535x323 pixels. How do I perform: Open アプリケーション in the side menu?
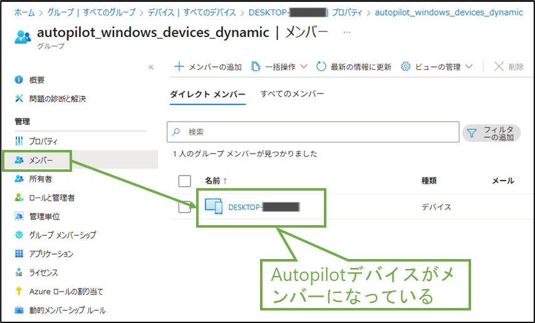click(51, 253)
